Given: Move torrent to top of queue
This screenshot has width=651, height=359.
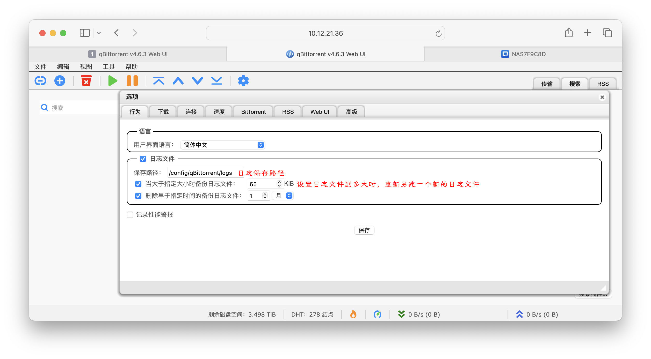Looking at the screenshot, I should point(159,81).
